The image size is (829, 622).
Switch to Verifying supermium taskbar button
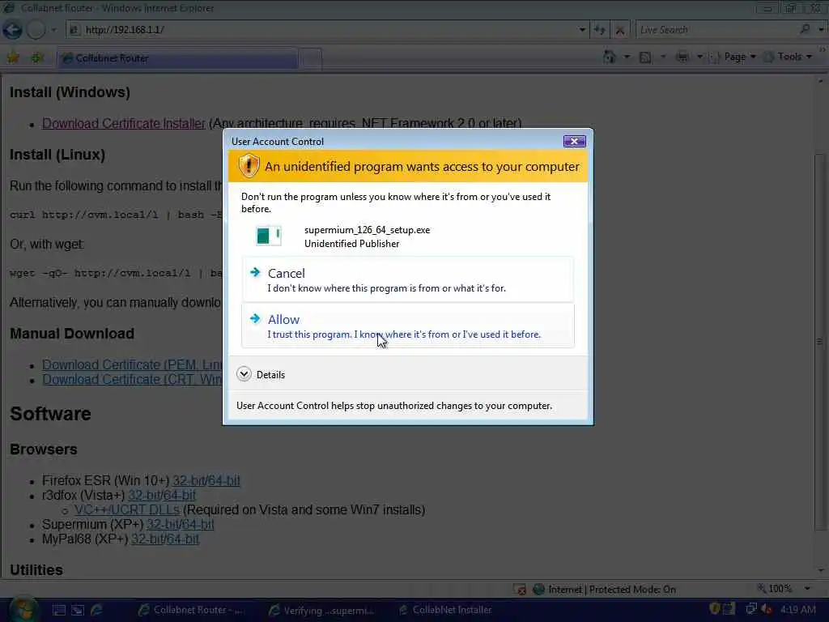pos(322,611)
